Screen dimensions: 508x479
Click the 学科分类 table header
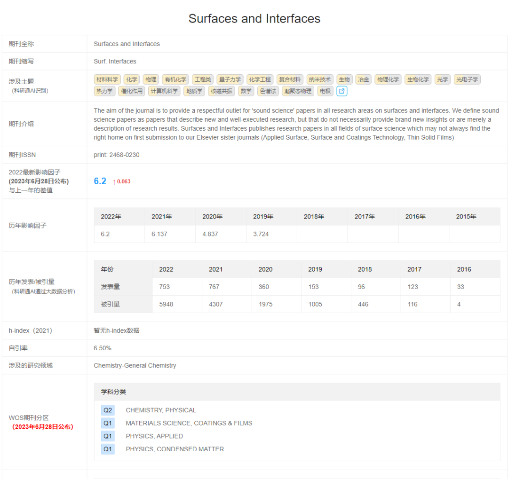point(113,392)
